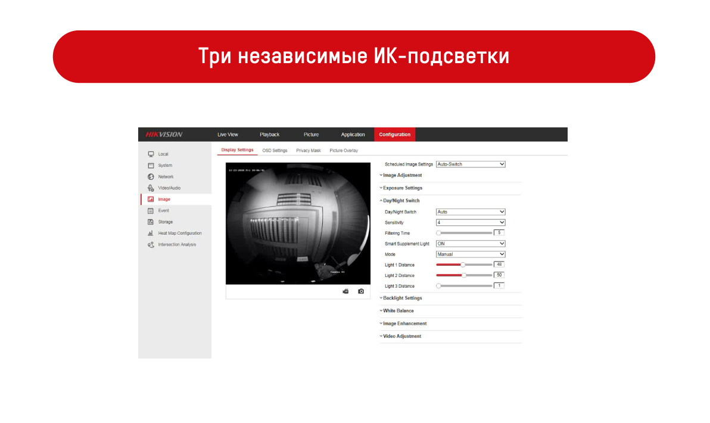710x423 pixels.
Task: Click the Light 1 Distance slider handle
Action: pyautogui.click(x=463, y=265)
